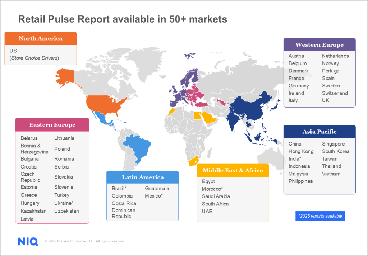The height and width of the screenshot is (256, 368).
Task: Expand the Asia Pacific panel
Action: [319, 132]
